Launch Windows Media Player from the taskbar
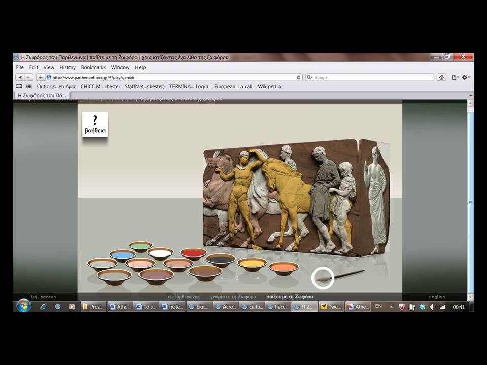This screenshot has width=487, height=365. 72,307
